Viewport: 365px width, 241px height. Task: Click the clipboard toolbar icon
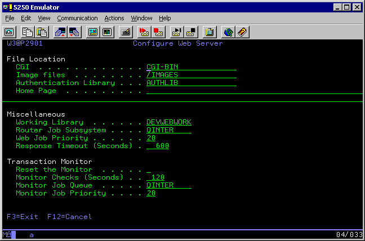(x=210, y=32)
